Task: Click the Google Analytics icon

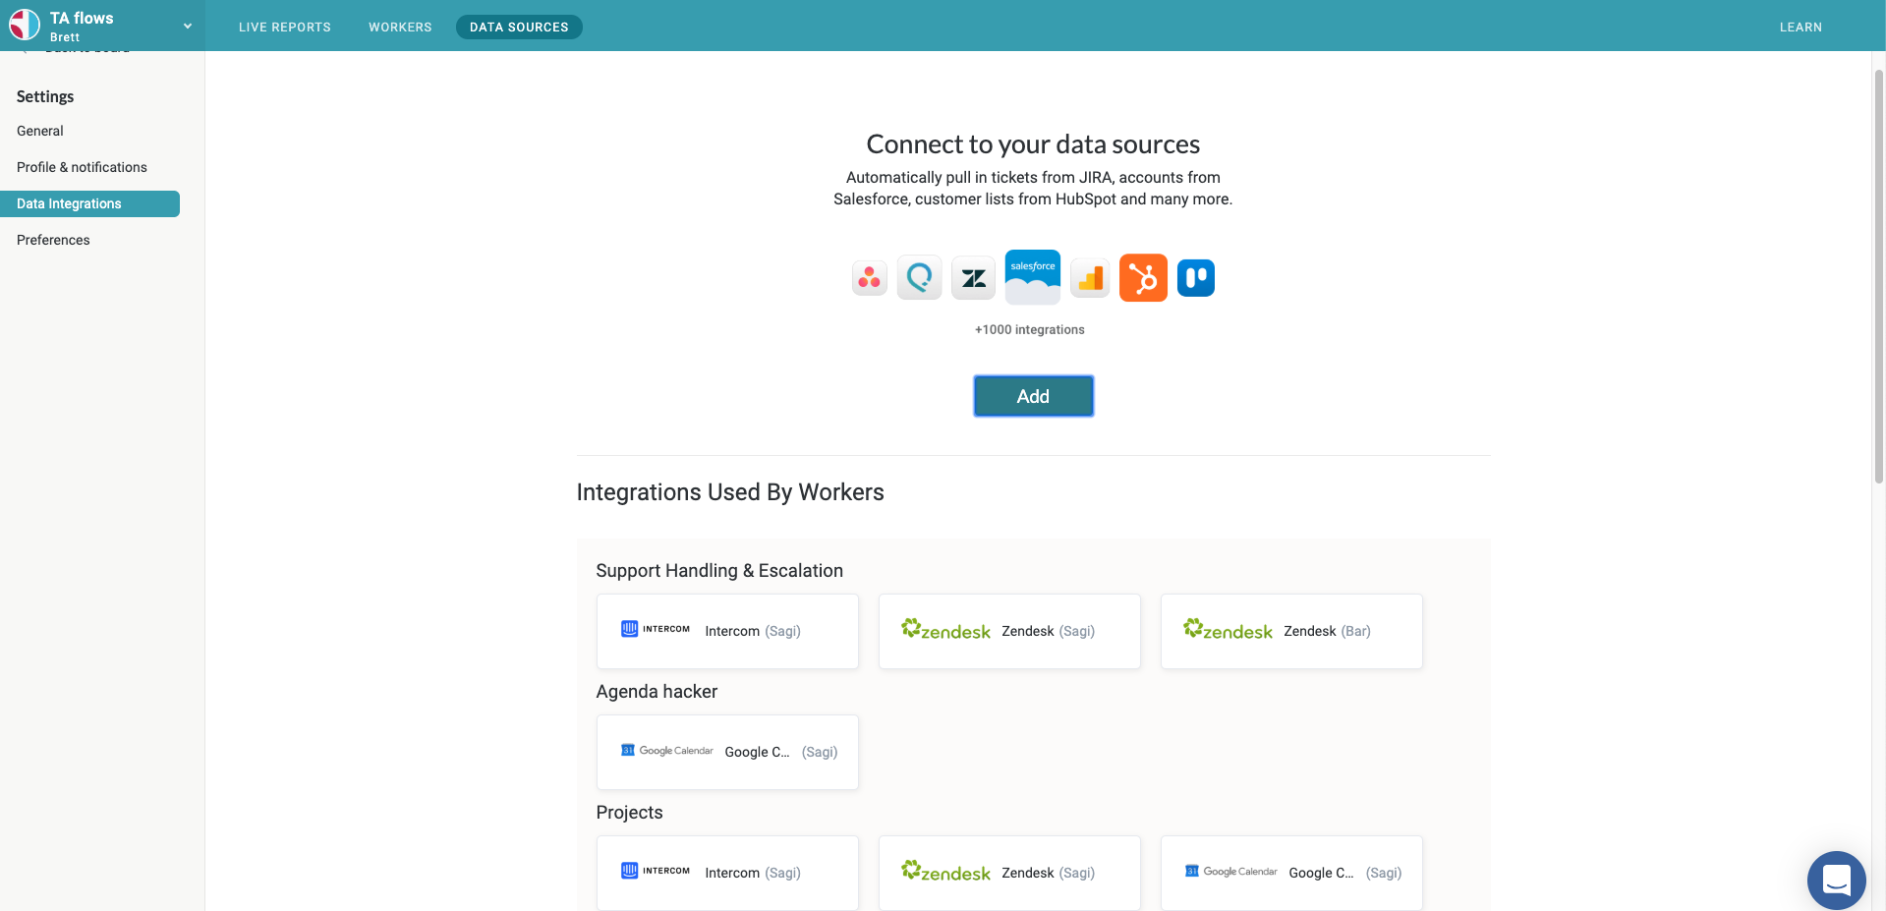Action: (1090, 278)
